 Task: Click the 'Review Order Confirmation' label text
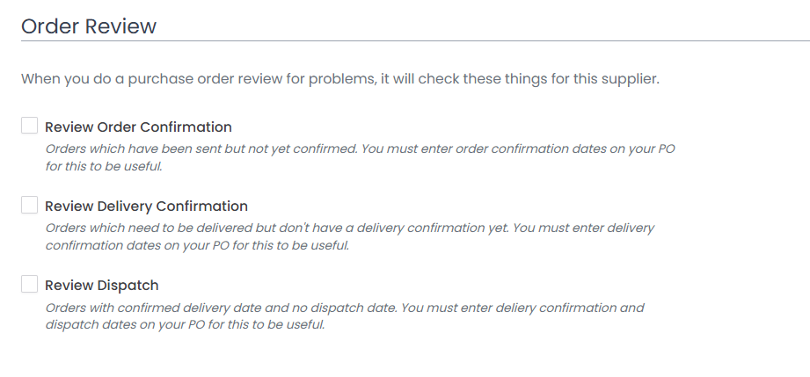pyautogui.click(x=138, y=127)
